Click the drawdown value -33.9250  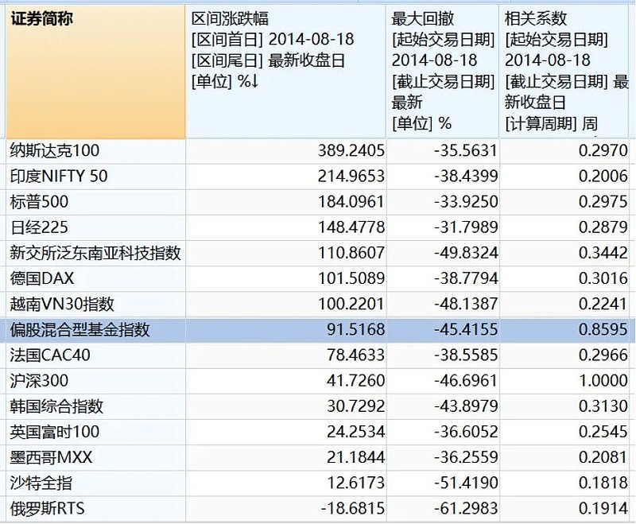tap(466, 202)
